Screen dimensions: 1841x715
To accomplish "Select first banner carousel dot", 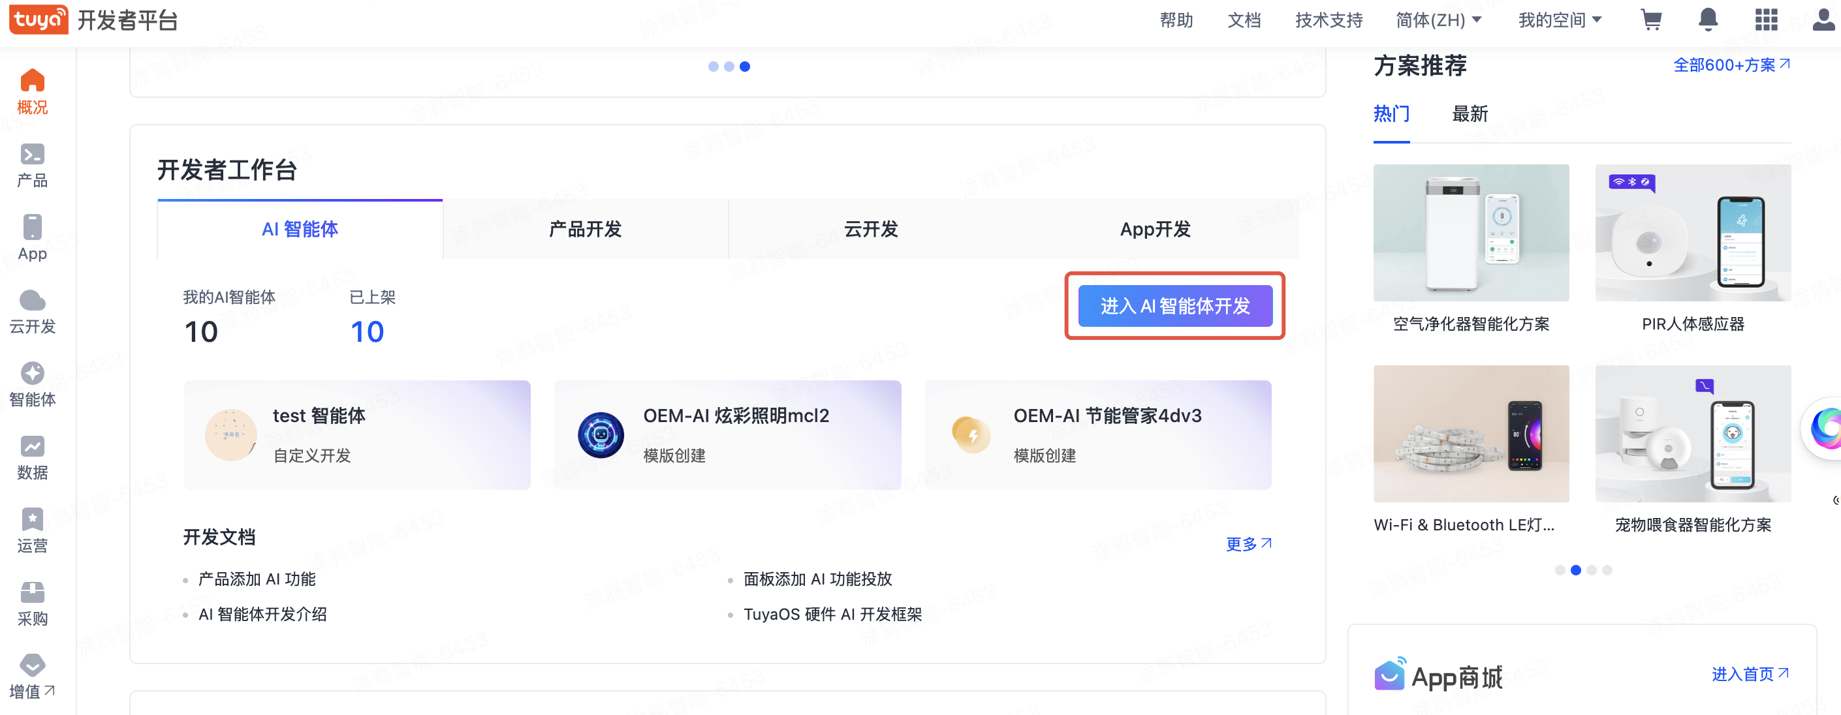I will [x=714, y=67].
